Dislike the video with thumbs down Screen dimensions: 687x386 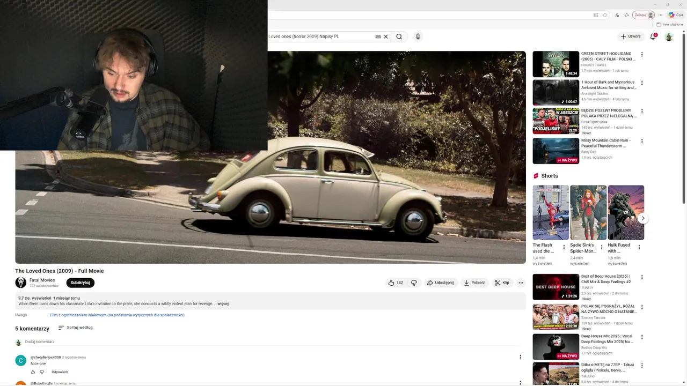[414, 283]
